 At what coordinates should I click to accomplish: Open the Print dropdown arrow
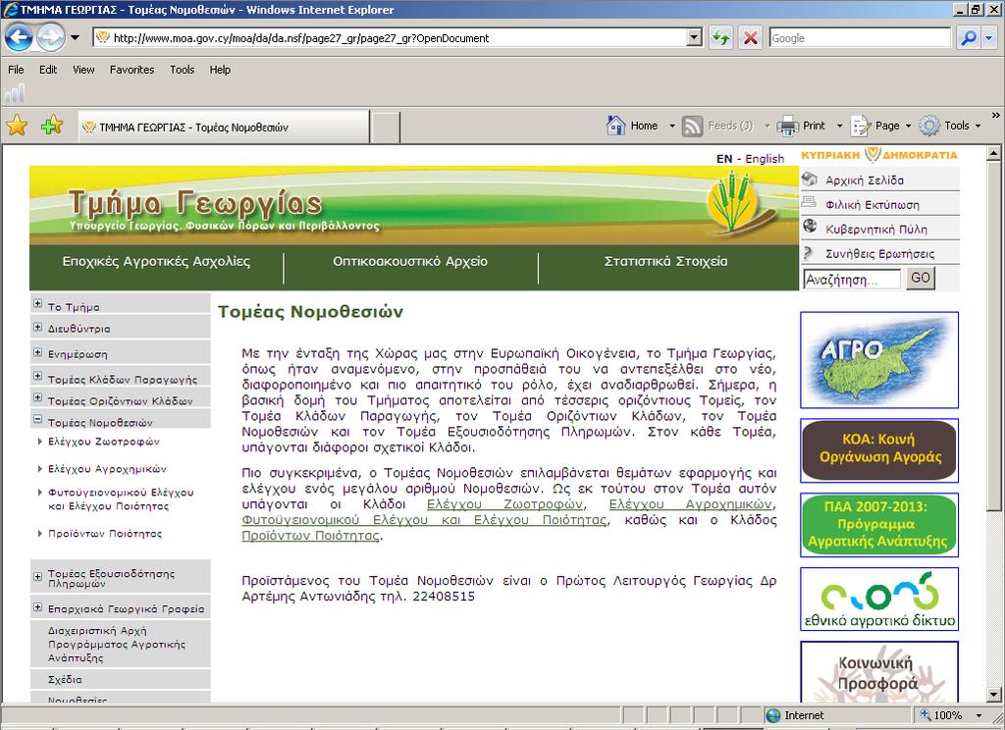(840, 126)
